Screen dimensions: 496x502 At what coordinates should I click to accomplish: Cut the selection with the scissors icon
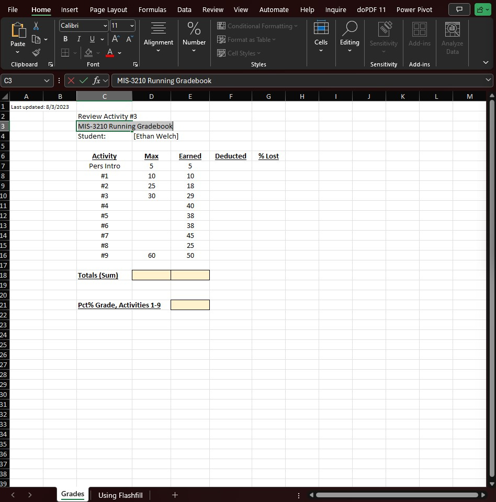[36, 26]
